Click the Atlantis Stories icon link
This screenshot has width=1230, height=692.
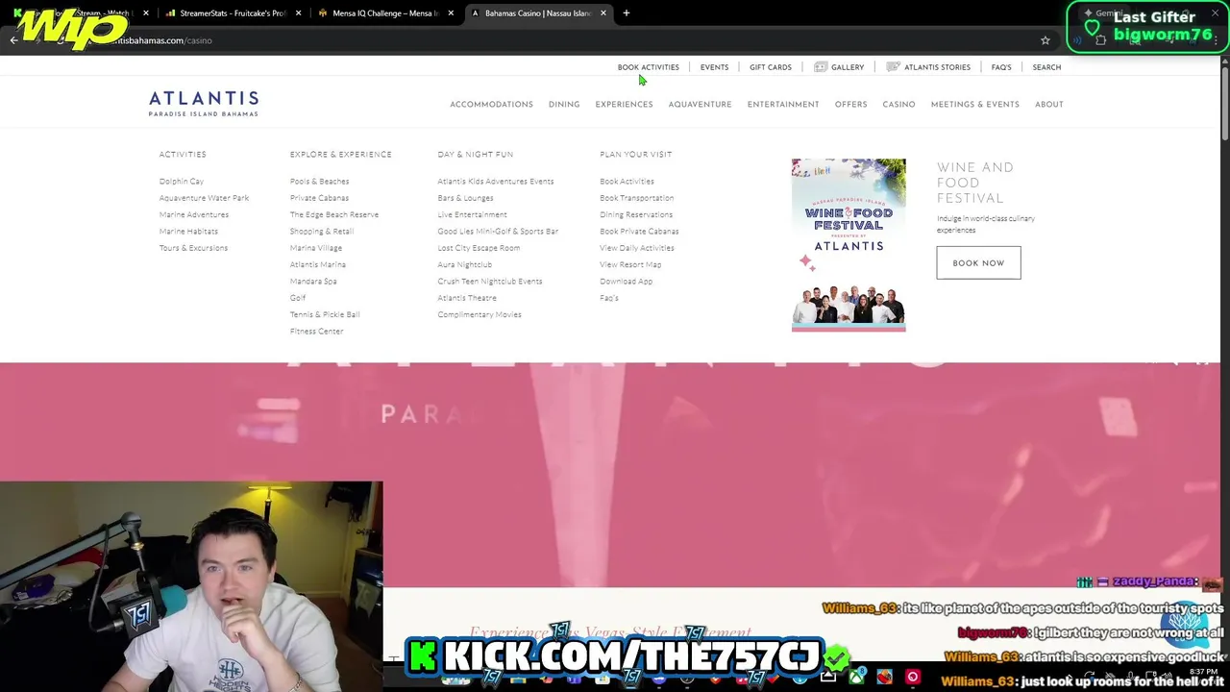coord(928,67)
